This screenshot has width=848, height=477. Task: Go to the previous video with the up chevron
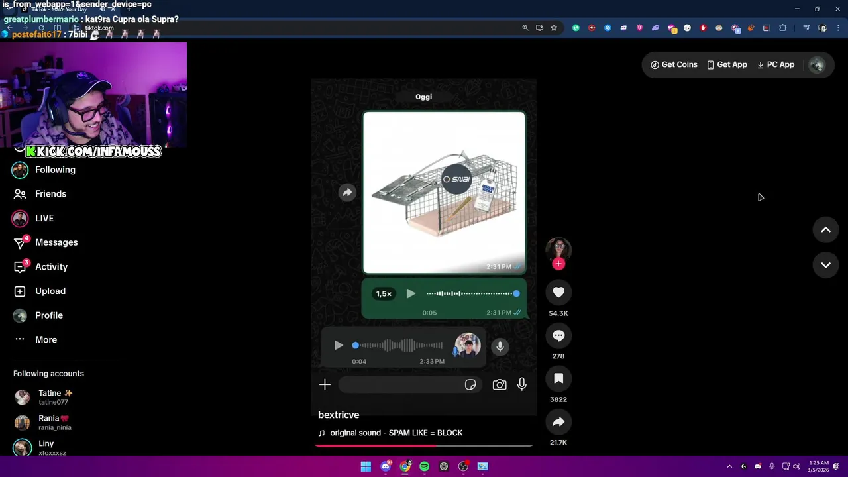click(825, 230)
